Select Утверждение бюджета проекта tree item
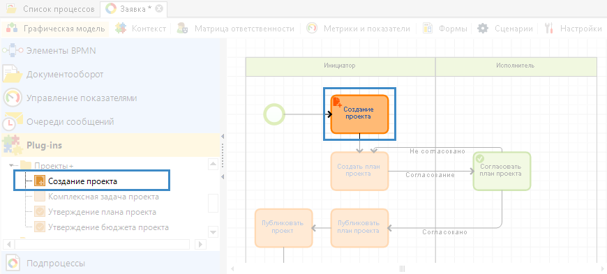 click(x=108, y=227)
